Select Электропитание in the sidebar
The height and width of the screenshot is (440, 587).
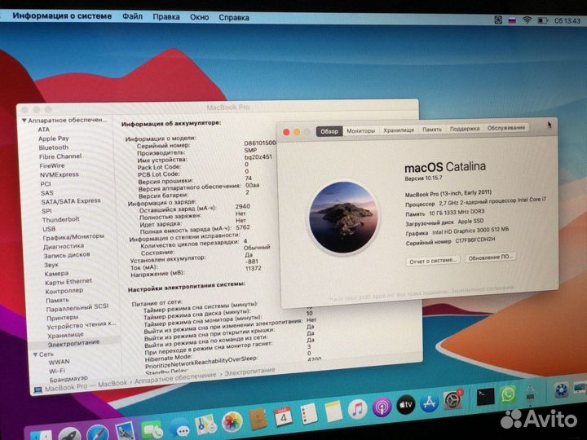pos(73,343)
